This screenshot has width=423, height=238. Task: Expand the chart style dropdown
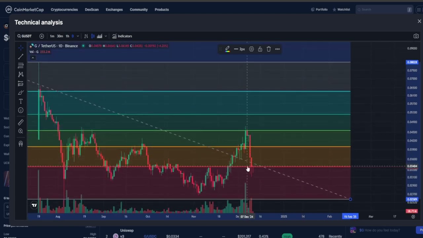(x=106, y=36)
